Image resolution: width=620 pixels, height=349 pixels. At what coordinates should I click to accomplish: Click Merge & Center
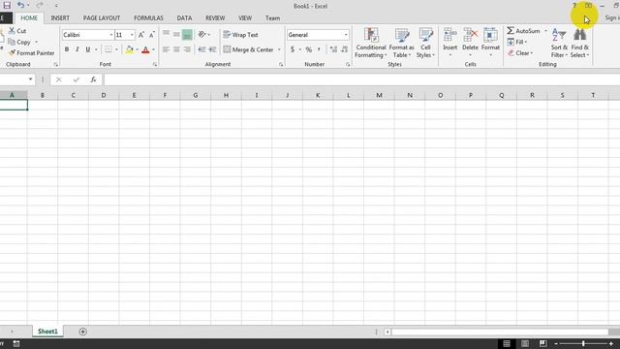(248, 49)
